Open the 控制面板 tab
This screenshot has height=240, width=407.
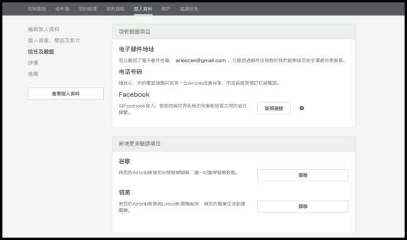click(37, 9)
